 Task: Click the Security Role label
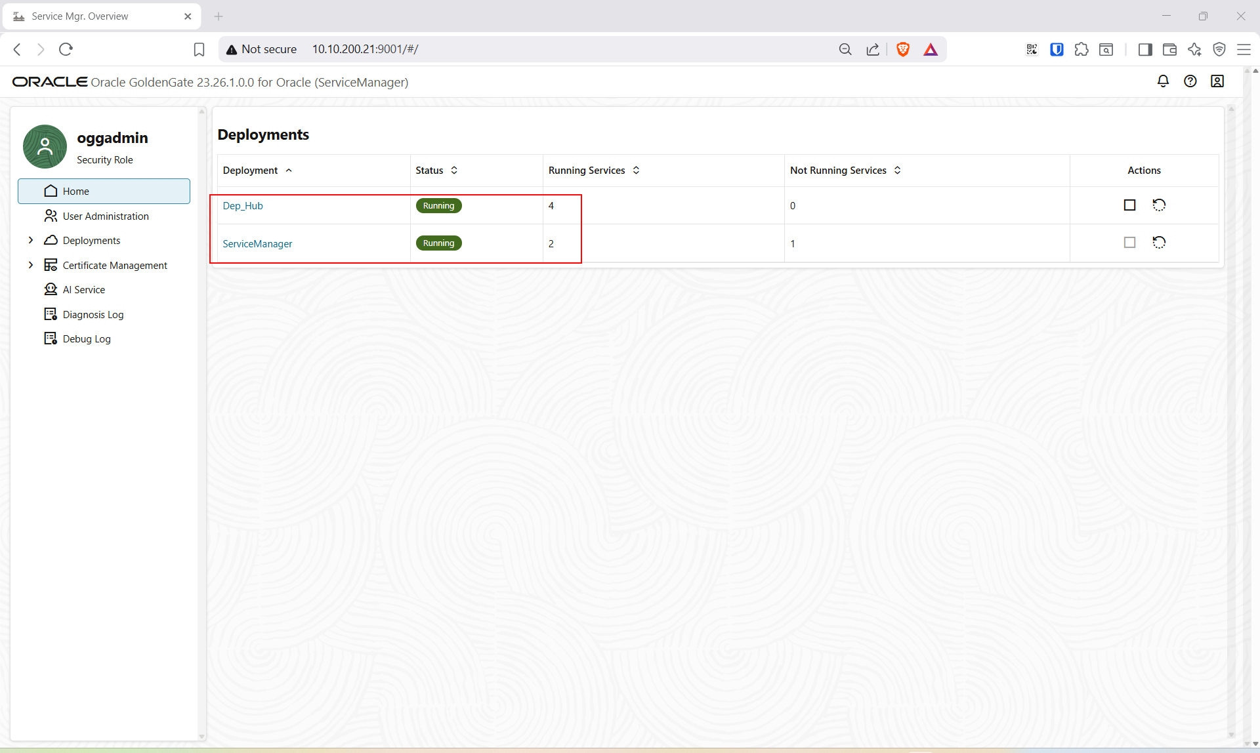point(105,160)
